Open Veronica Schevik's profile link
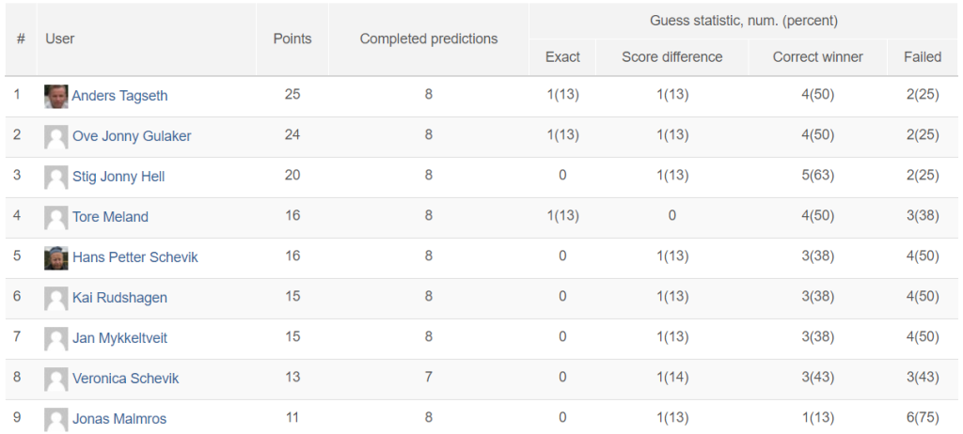The image size is (963, 434). 125,379
